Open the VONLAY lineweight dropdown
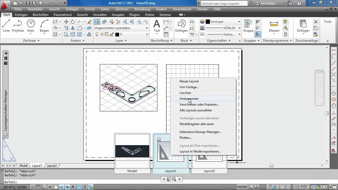 click(x=223, y=28)
